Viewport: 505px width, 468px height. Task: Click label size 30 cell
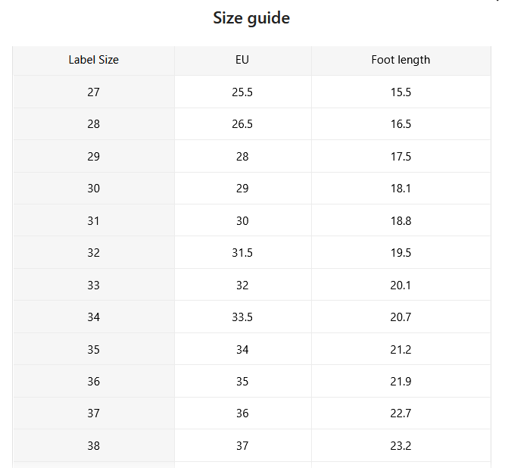(x=94, y=188)
